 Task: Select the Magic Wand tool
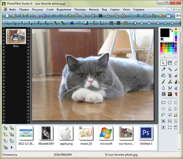170,69
